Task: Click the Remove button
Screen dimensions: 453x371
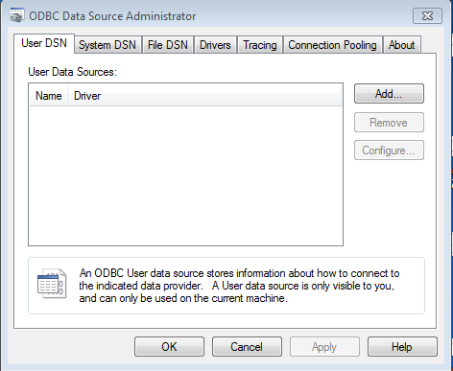Action: click(389, 123)
